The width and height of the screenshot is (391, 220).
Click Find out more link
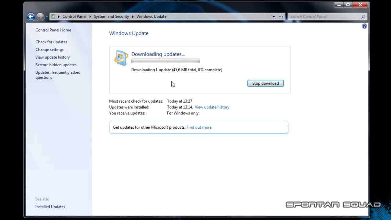[199, 127]
